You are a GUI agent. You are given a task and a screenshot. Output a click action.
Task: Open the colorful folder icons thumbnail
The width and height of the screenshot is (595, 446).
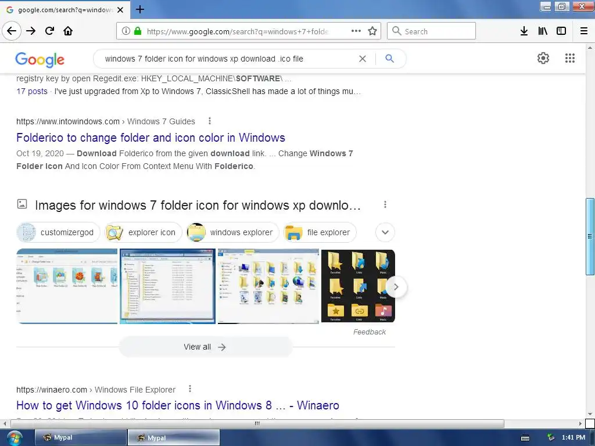[67, 286]
